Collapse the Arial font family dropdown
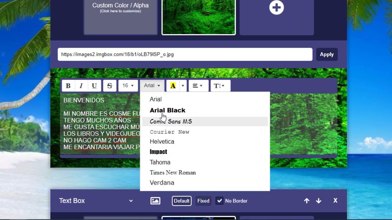The width and height of the screenshot is (392, 220). pyautogui.click(x=152, y=86)
